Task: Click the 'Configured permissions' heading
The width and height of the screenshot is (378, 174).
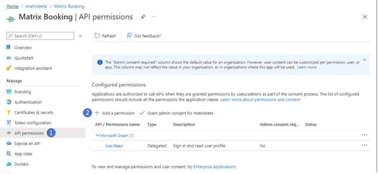Action: (119, 85)
